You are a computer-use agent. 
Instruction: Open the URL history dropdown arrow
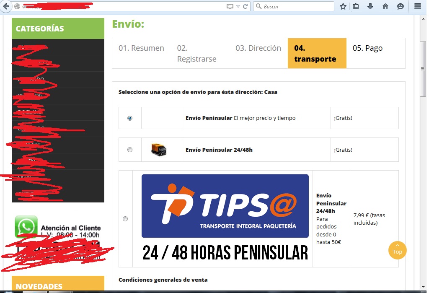point(238,7)
